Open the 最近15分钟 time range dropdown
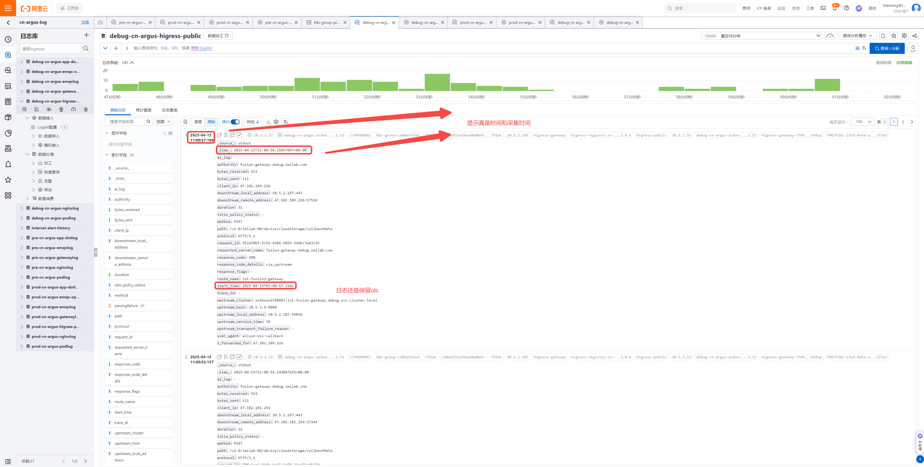Viewport: 924px width, 467px height. tap(761, 36)
